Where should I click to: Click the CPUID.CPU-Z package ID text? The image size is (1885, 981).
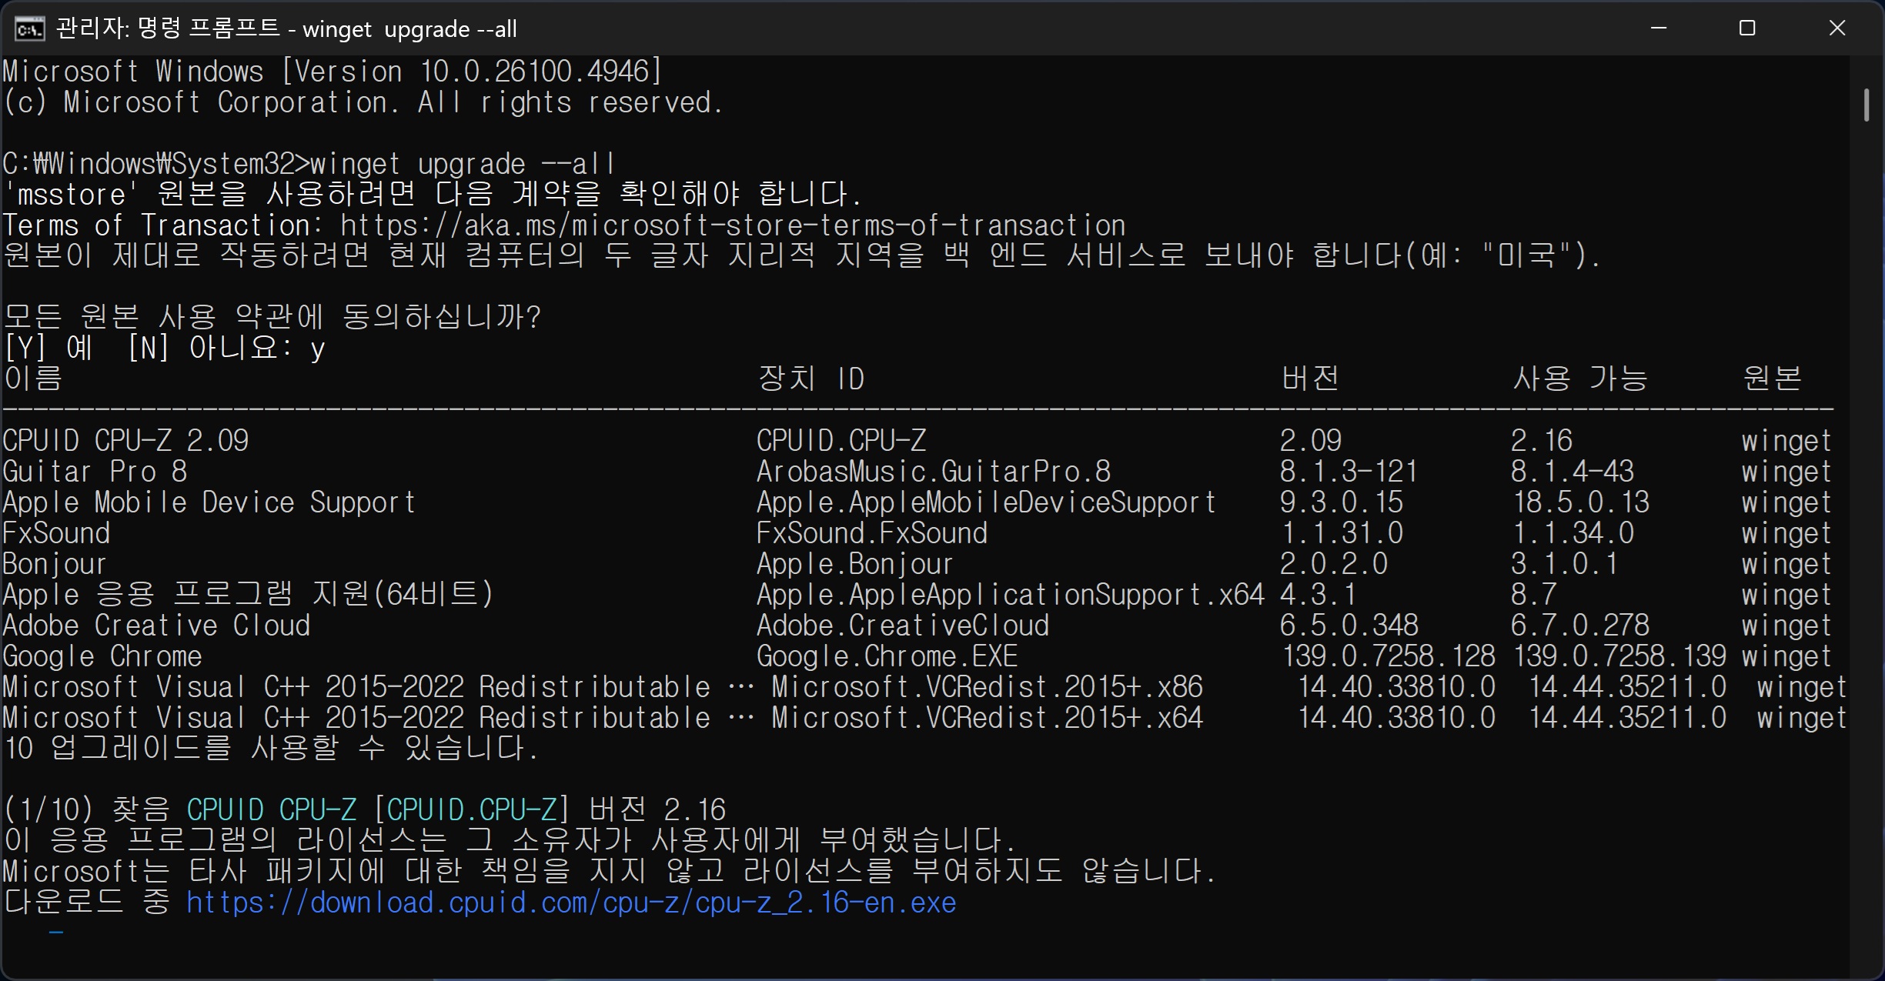click(x=841, y=441)
